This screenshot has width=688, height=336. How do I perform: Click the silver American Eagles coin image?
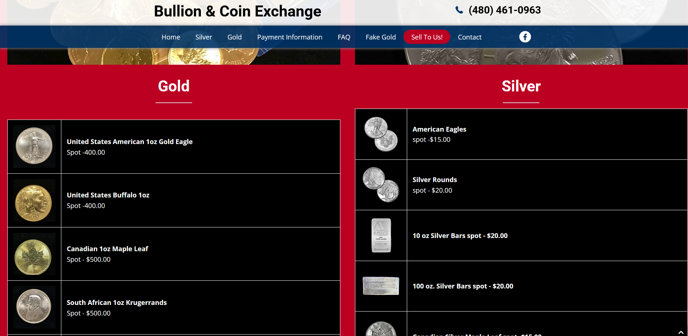click(381, 134)
